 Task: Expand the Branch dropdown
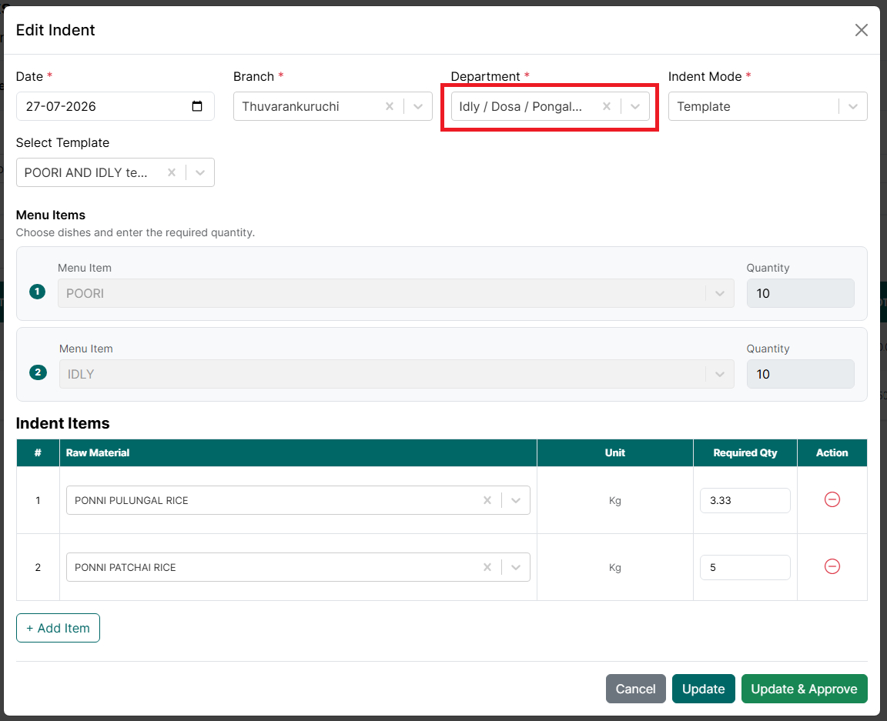[x=418, y=106]
